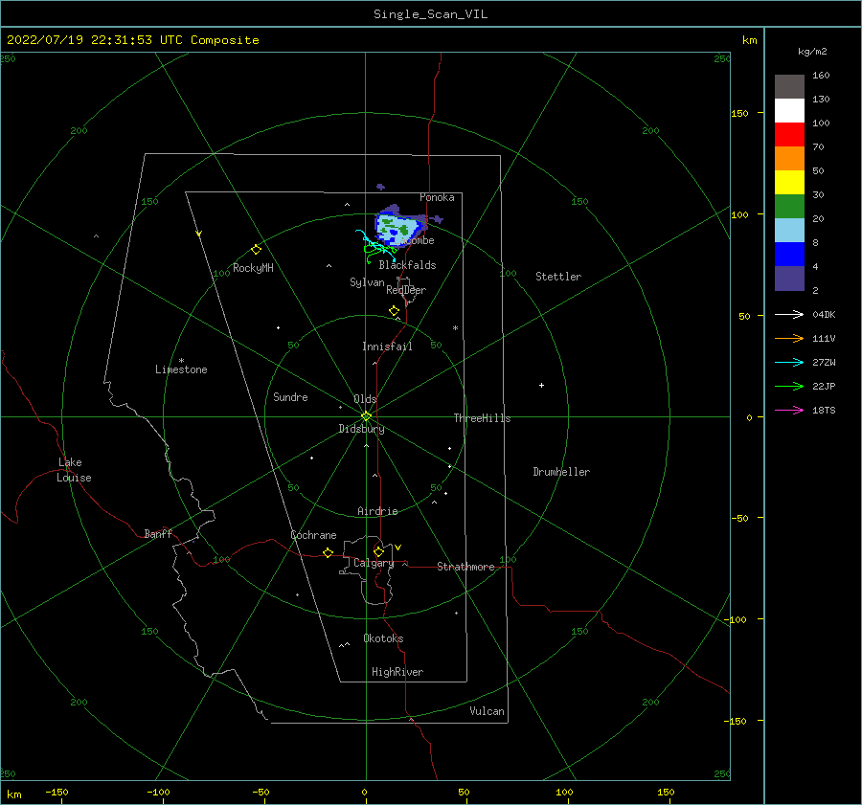Click the Okotoks city label
Image resolution: width=862 pixels, height=805 pixels.
(383, 638)
